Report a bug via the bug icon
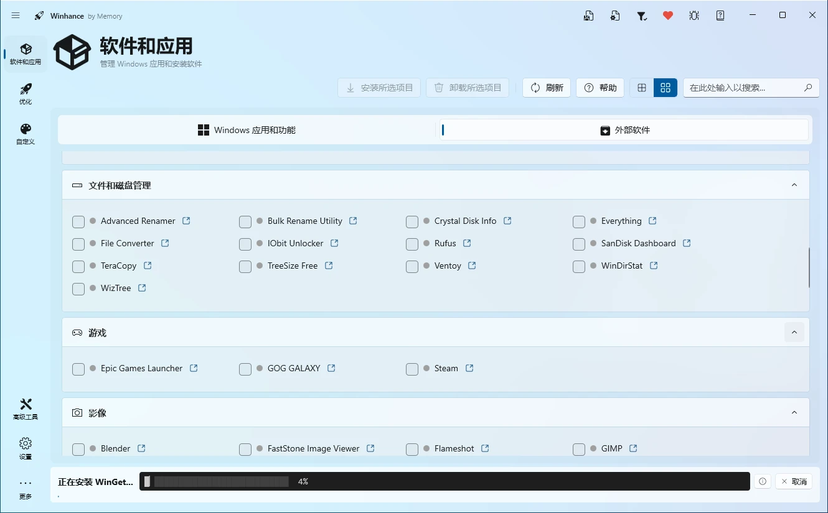Image resolution: width=828 pixels, height=513 pixels. coord(694,15)
